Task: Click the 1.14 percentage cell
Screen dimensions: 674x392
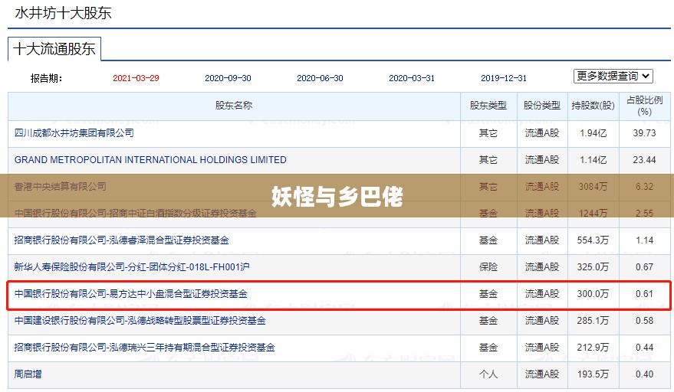Action: (644, 240)
